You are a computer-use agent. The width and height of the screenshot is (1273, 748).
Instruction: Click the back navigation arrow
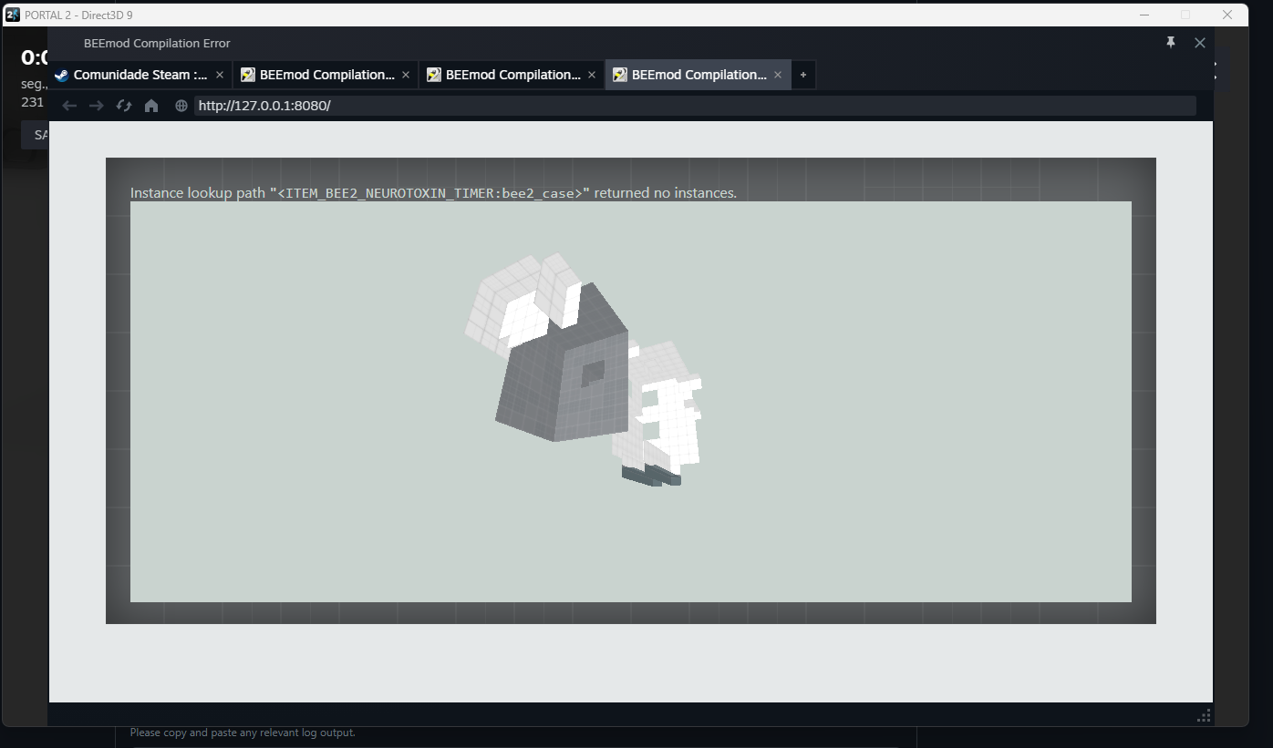pos(69,105)
